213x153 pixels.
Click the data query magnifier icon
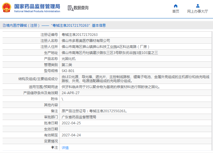point(70,8)
